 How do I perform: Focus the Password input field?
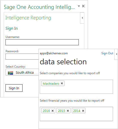click(x=22, y=57)
